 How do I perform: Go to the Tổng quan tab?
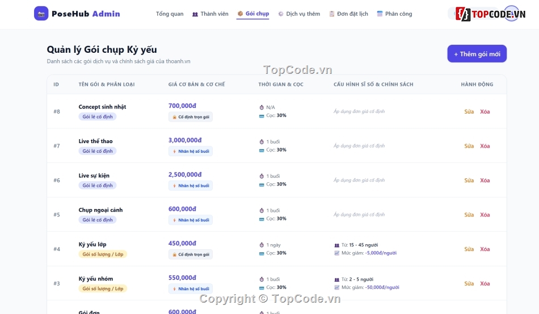pyautogui.click(x=170, y=14)
